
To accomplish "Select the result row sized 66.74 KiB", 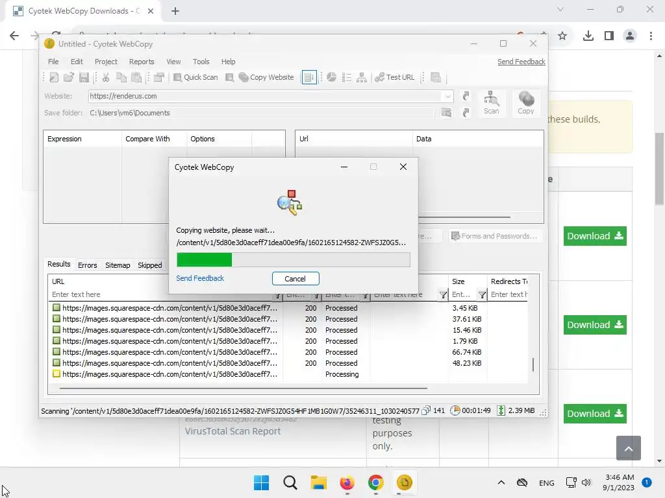I will [x=289, y=352].
